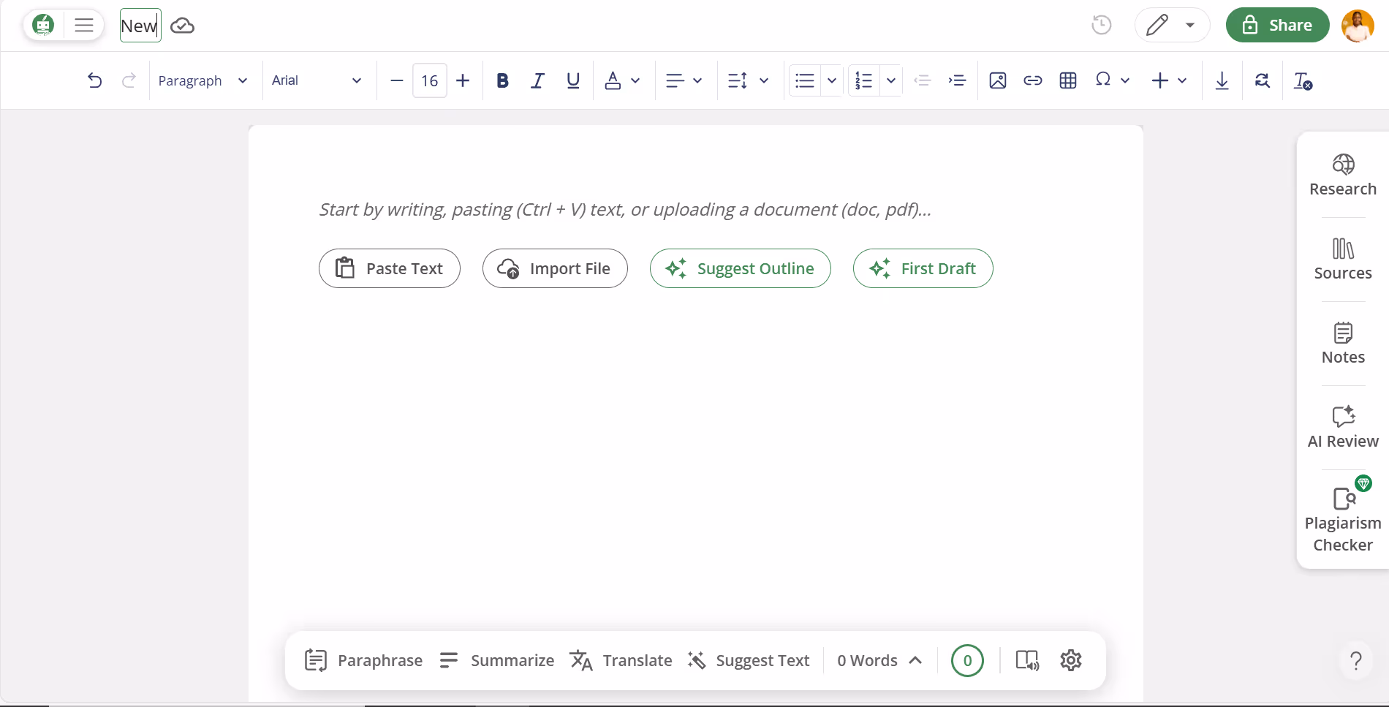Undo the last action
Image resolution: width=1389 pixels, height=707 pixels.
coord(94,80)
